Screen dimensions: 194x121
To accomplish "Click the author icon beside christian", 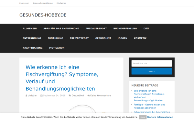I will 27,96.
